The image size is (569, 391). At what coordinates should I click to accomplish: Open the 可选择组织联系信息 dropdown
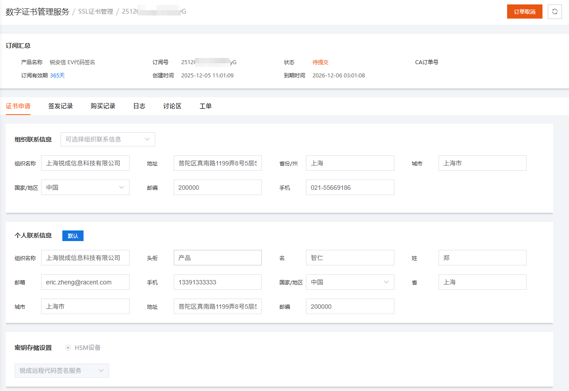(107, 139)
